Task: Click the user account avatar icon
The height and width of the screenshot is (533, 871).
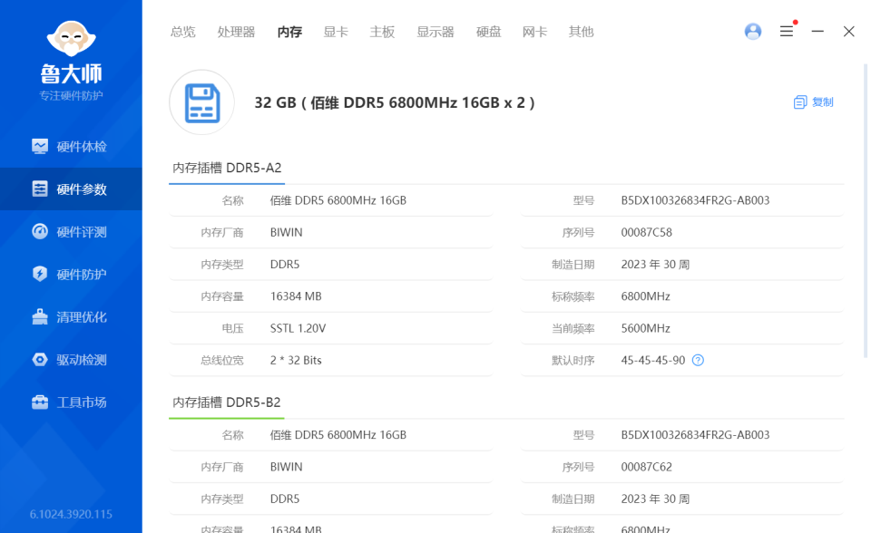Action: (x=753, y=32)
